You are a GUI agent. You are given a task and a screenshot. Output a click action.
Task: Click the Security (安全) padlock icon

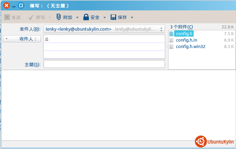tap(86, 17)
